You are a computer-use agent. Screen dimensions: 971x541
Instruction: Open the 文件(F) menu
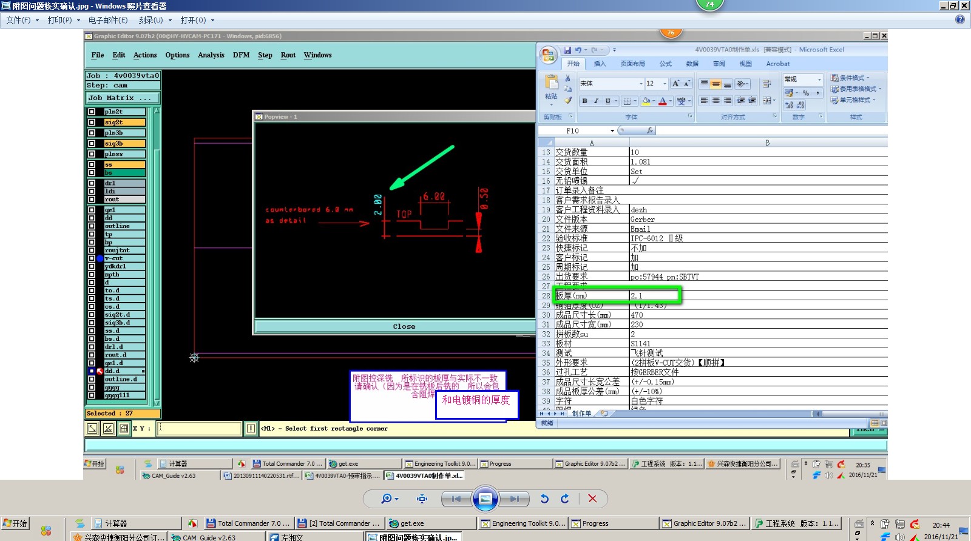pos(22,20)
